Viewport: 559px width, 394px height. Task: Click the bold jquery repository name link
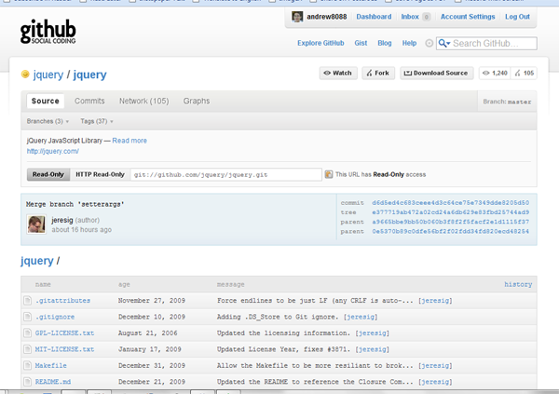point(89,75)
